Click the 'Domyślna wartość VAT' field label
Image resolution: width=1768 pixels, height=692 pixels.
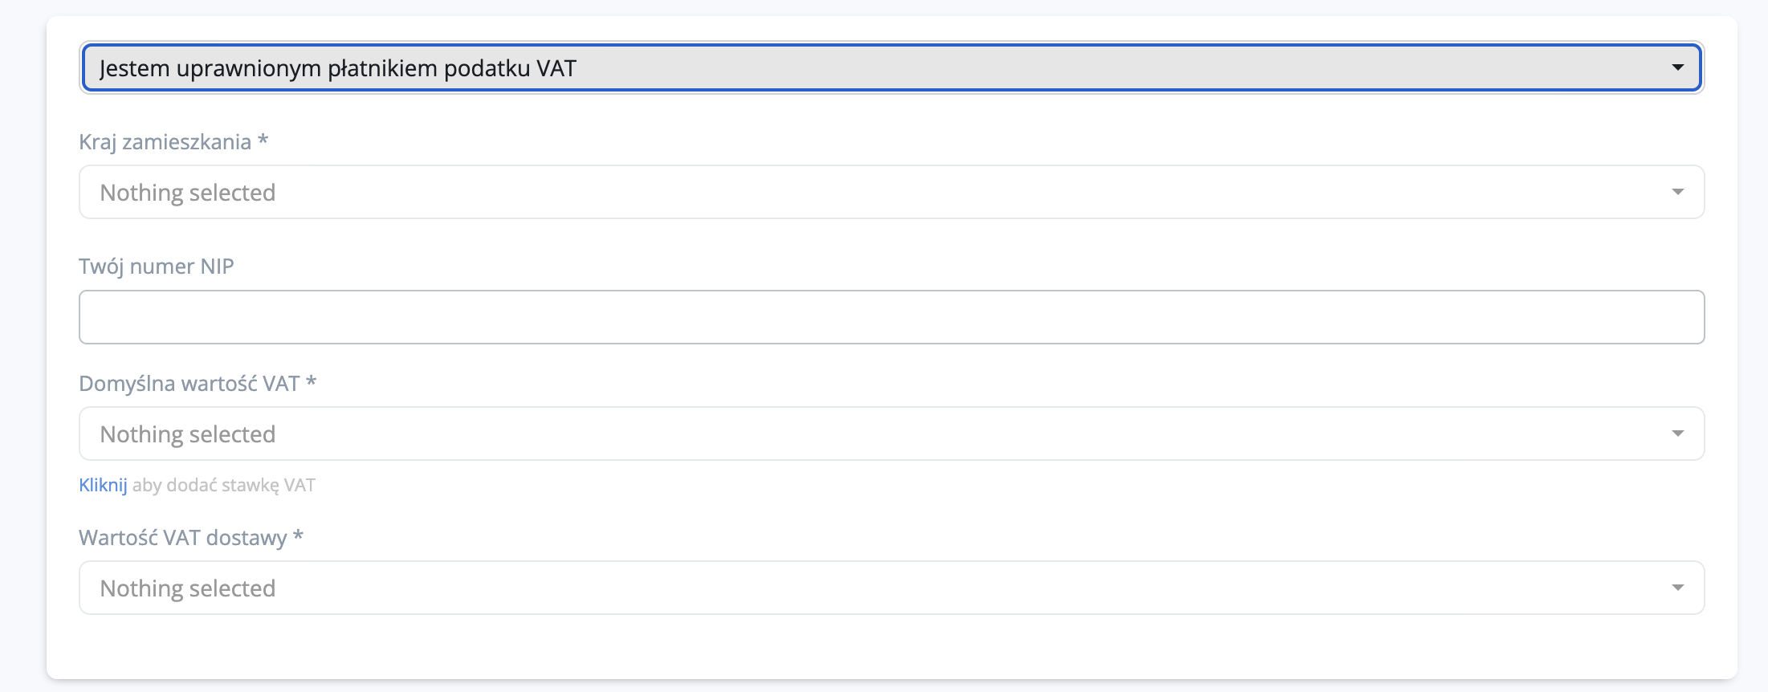tap(189, 384)
